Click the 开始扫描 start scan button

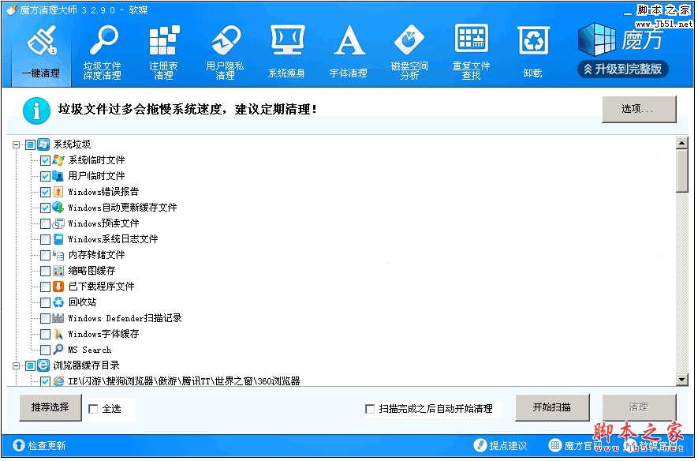[552, 407]
